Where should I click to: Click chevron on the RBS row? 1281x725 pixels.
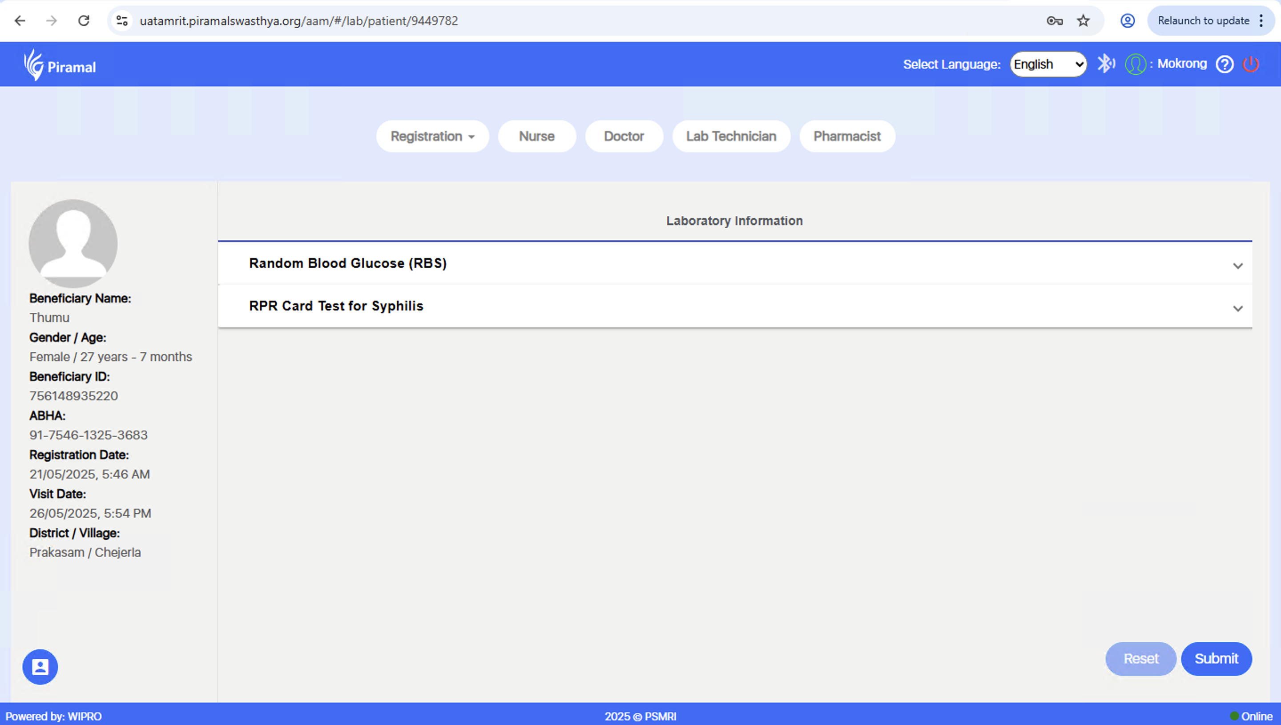(1238, 266)
